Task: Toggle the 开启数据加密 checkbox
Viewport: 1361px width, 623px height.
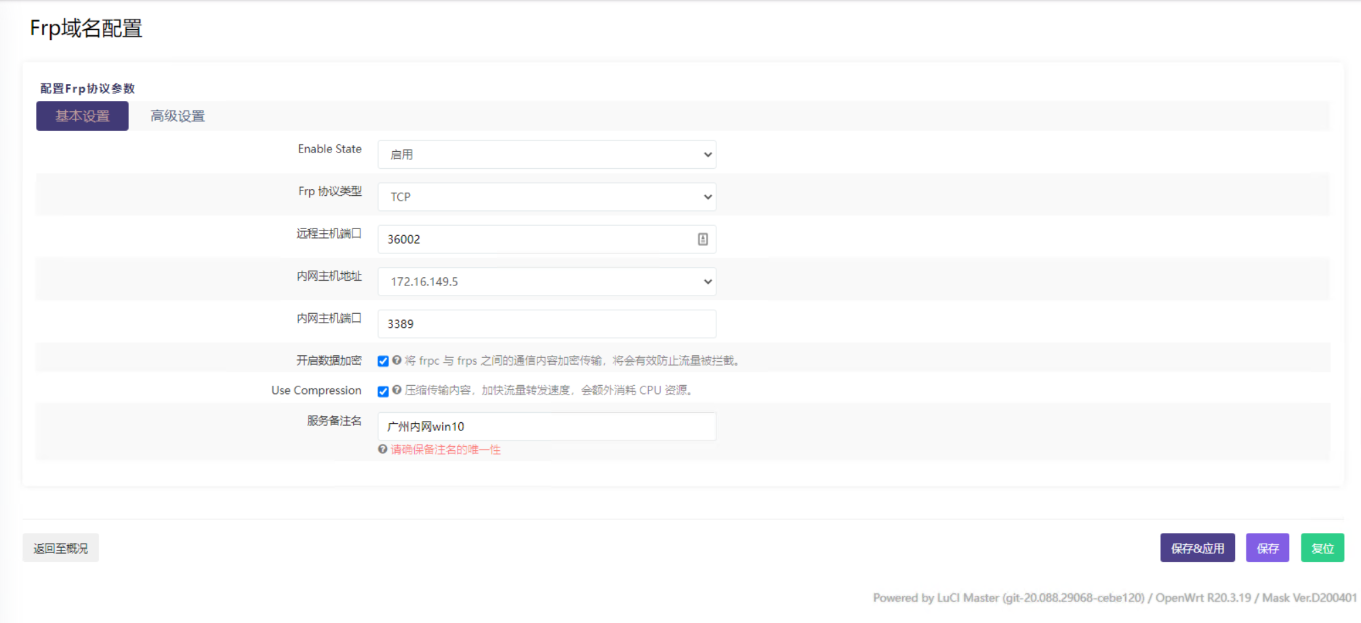Action: [383, 361]
